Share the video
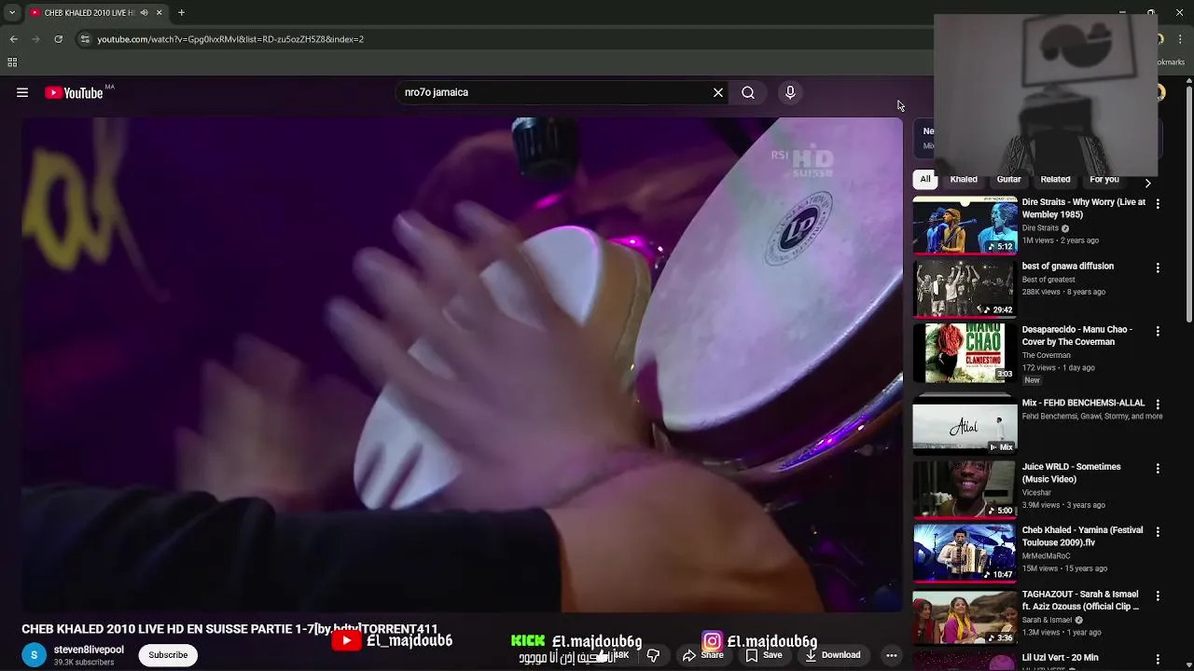The height and width of the screenshot is (671, 1194). [702, 655]
